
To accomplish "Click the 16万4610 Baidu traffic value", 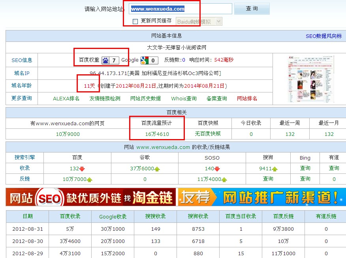I will (x=157, y=134).
